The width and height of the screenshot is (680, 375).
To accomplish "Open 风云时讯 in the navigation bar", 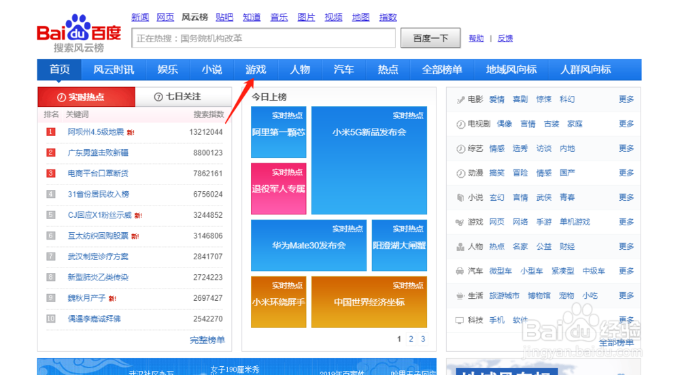I will click(114, 69).
